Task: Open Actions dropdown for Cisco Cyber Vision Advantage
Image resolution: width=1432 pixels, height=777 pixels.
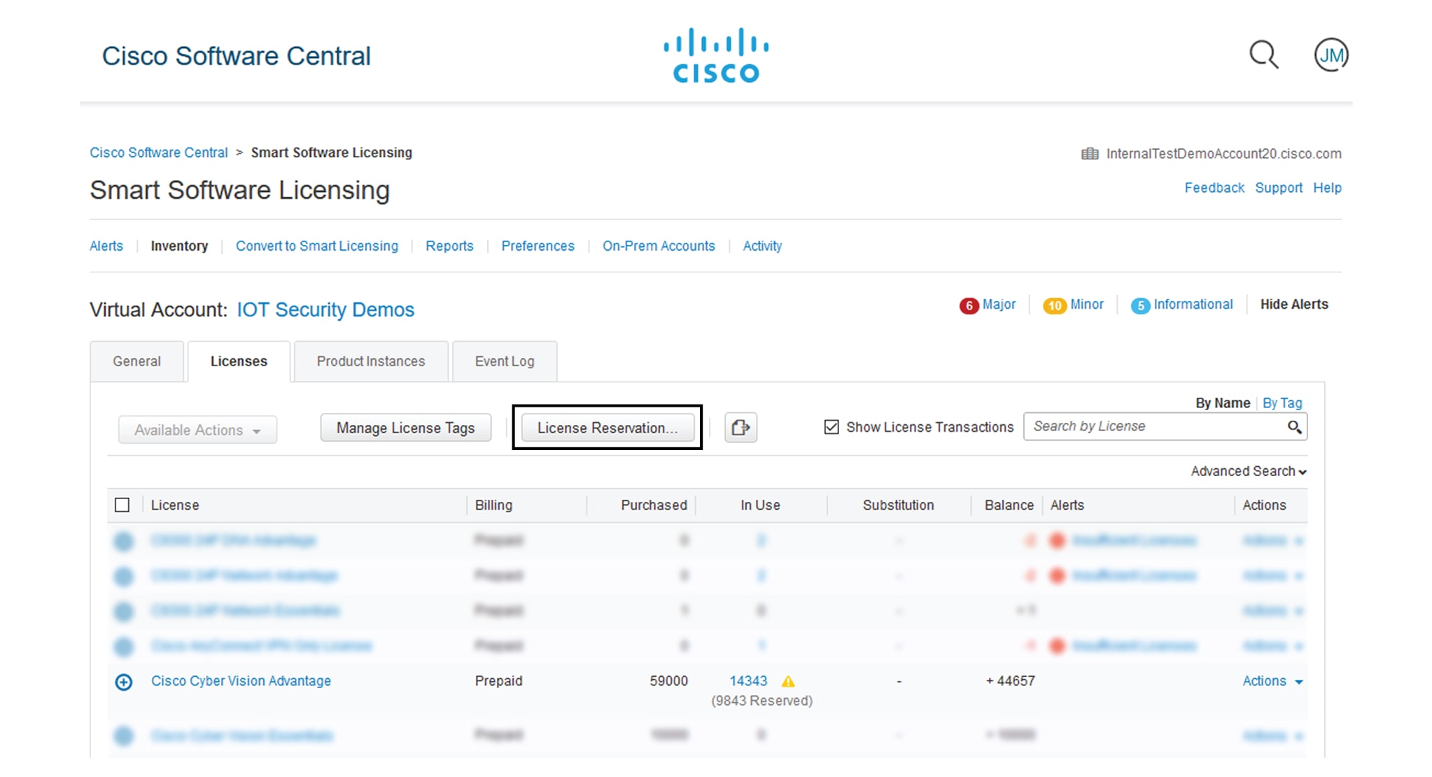Action: [x=1272, y=681]
